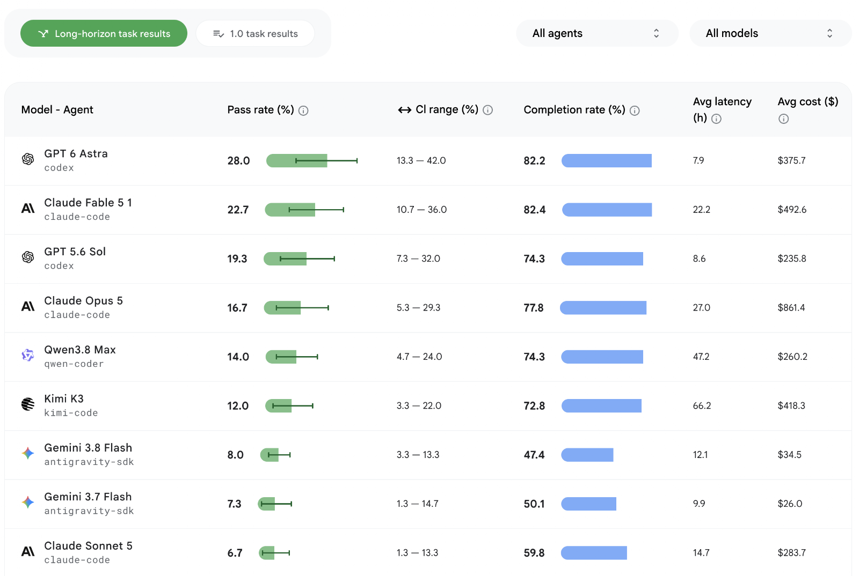This screenshot has width=859, height=576.
Task: Click the $26.0 average cost value
Action: click(790, 504)
